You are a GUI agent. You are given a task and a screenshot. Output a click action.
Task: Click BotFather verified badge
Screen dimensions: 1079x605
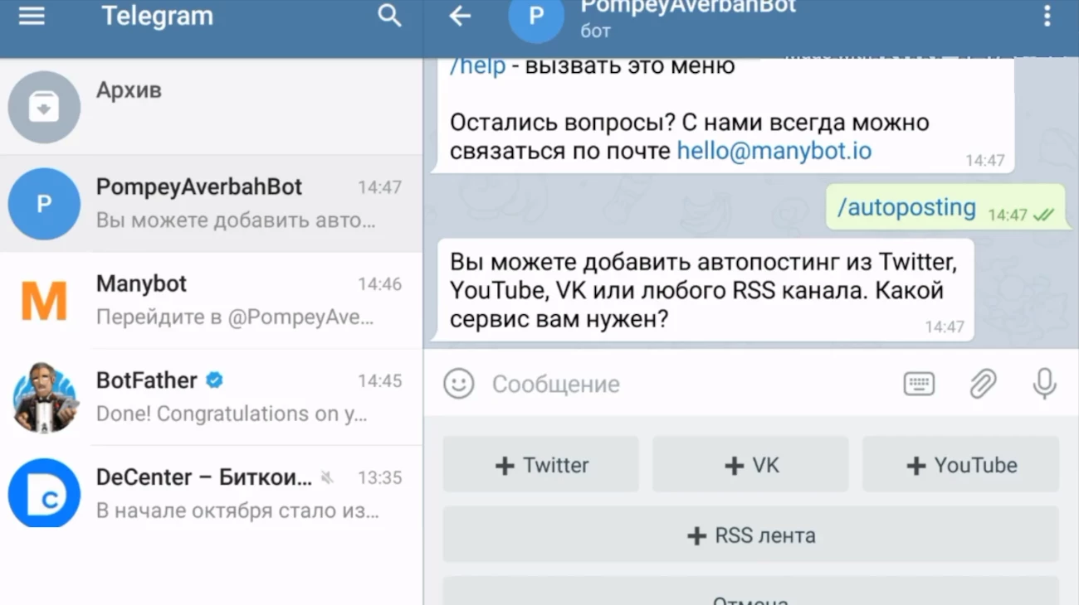pyautogui.click(x=214, y=380)
